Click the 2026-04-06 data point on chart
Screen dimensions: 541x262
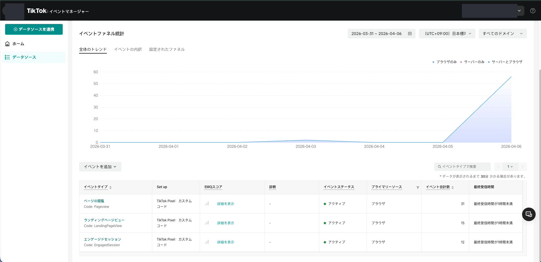[511, 77]
